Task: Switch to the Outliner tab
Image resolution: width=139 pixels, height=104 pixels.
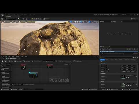Action: click(102, 21)
